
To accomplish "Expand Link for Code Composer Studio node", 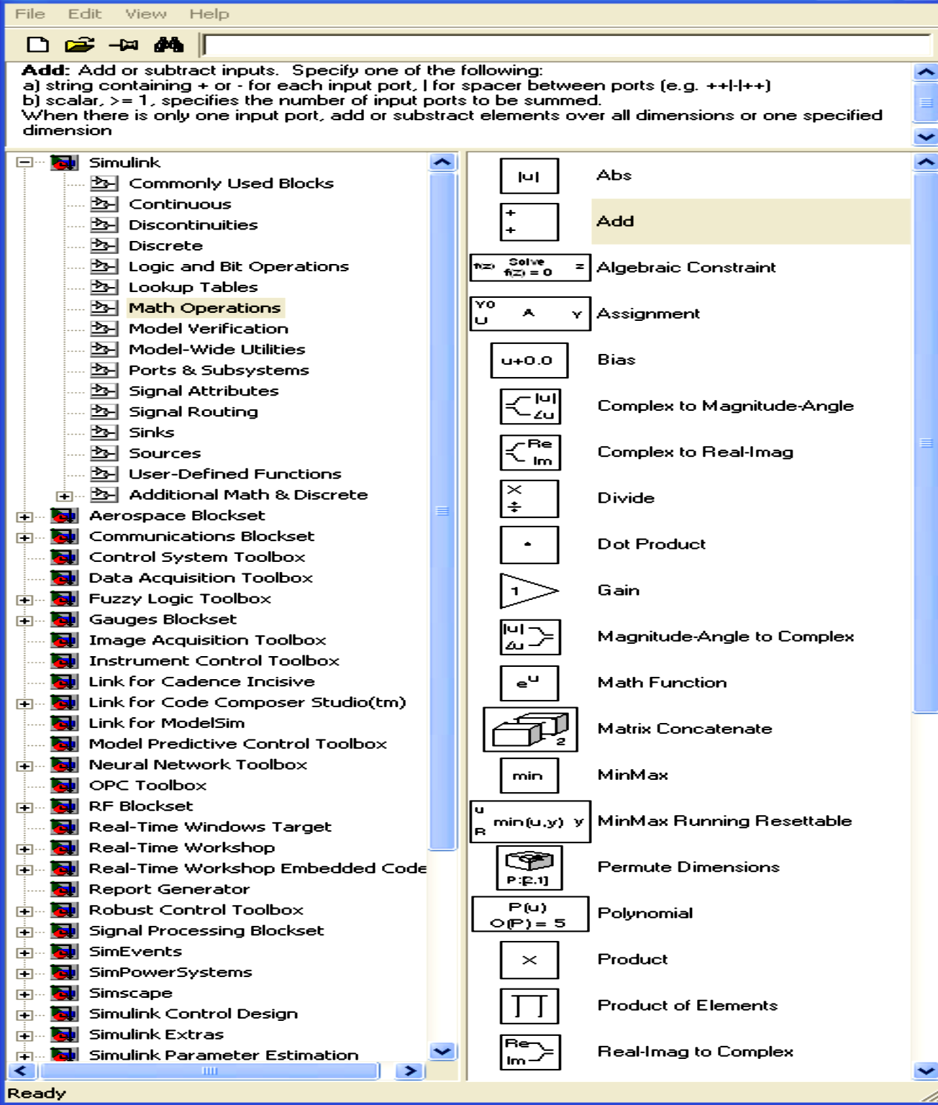I will tap(24, 704).
